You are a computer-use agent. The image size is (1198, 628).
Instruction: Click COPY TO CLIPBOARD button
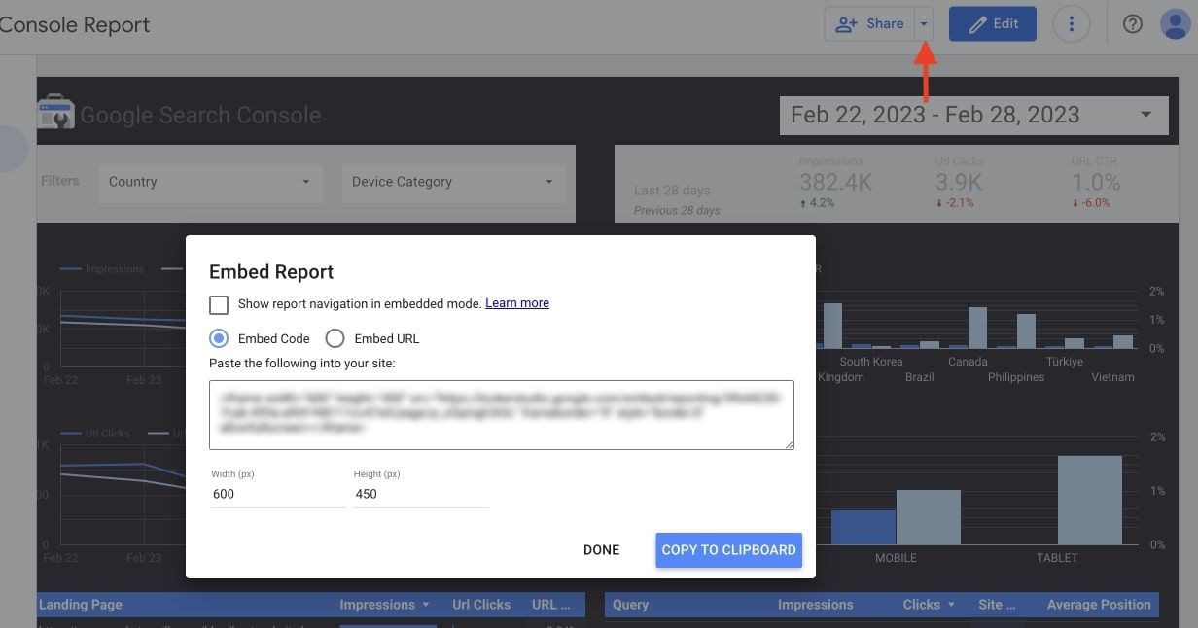728,549
